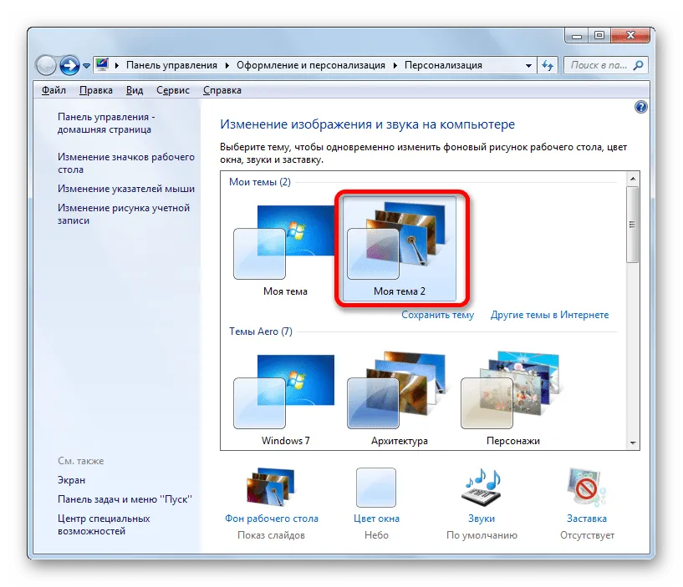Open the 'Сервис' menu
This screenshot has width=683, height=587.
[x=173, y=90]
